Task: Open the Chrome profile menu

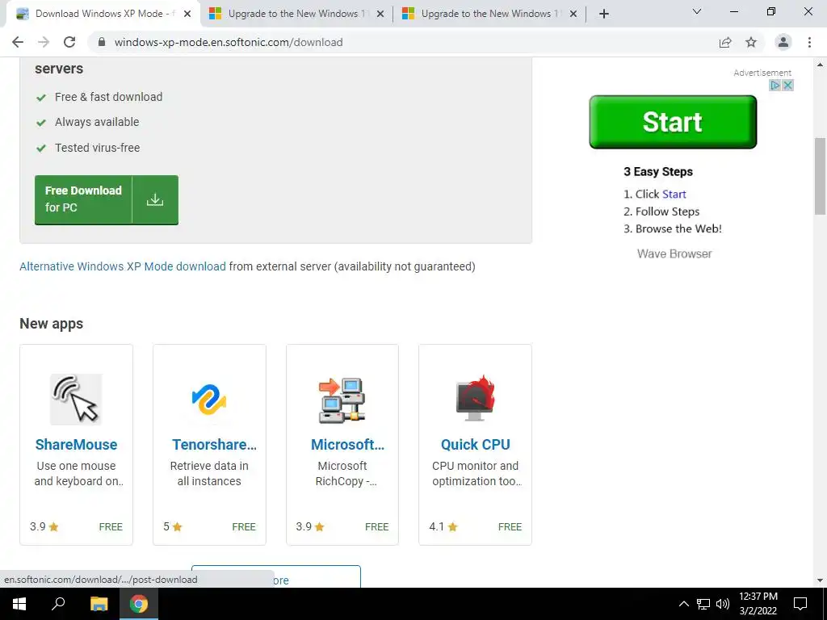Action: 783,42
